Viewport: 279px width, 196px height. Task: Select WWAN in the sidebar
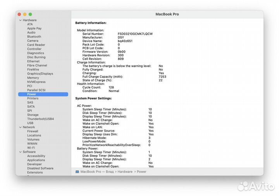[32, 144]
